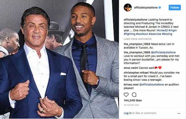The height and width of the screenshot is (119, 186).
Task: Open the #boxing hashtag
Action: 167,34
